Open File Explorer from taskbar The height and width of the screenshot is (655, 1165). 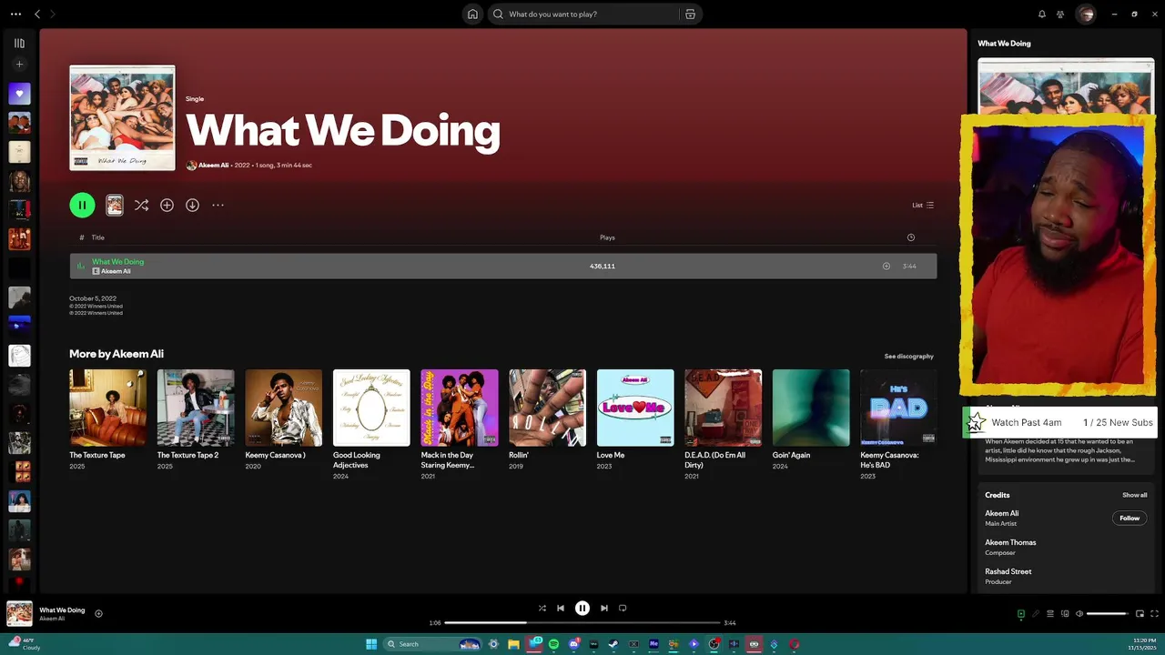click(x=513, y=644)
